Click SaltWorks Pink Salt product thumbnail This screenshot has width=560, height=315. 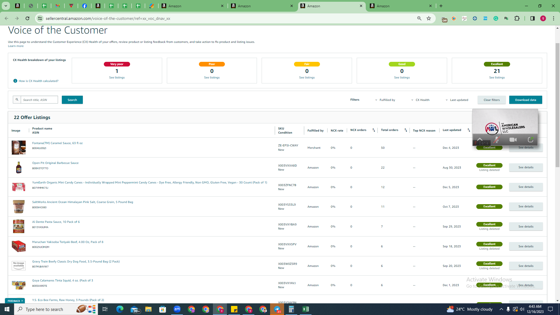tap(19, 206)
